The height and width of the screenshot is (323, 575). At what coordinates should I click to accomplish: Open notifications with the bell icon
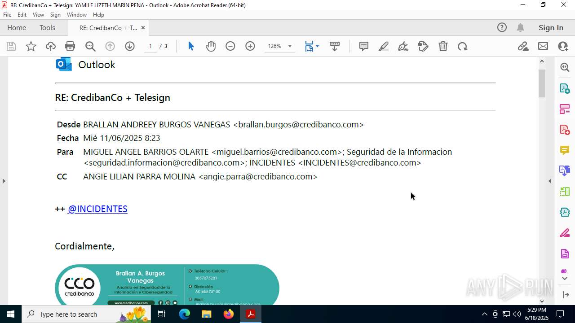520,27
